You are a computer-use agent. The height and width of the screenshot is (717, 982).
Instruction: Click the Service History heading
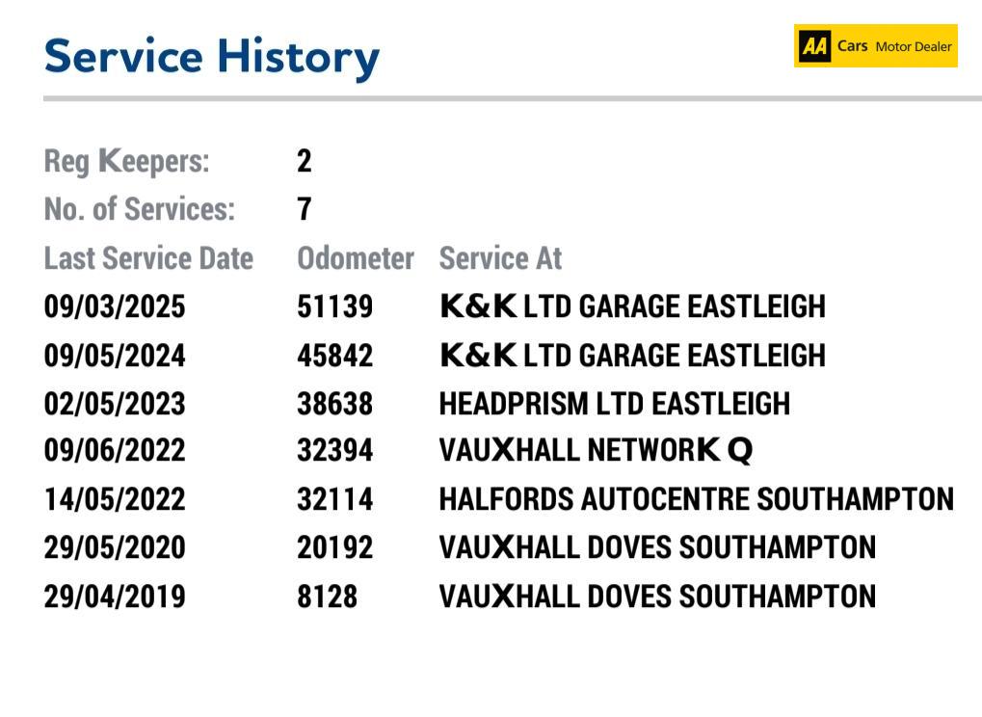[212, 56]
